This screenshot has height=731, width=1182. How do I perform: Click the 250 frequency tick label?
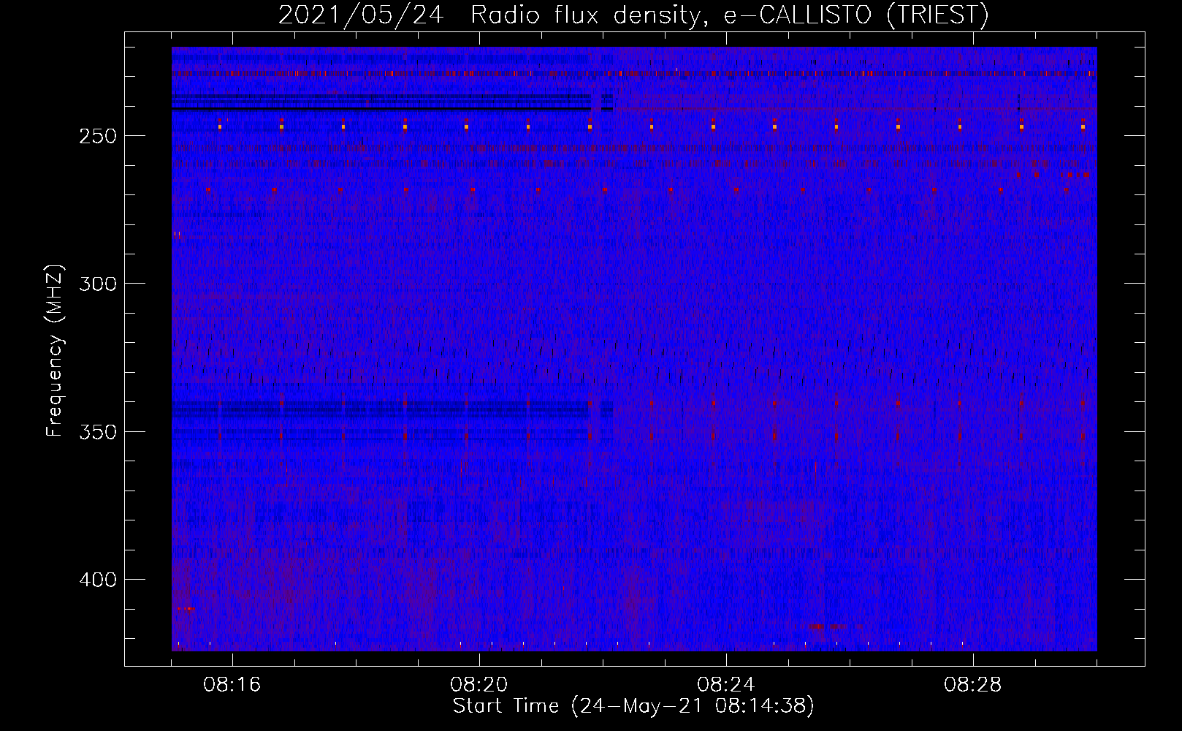pos(97,137)
